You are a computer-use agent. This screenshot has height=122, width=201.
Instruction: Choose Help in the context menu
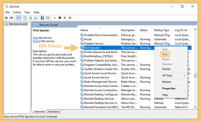point(165,95)
